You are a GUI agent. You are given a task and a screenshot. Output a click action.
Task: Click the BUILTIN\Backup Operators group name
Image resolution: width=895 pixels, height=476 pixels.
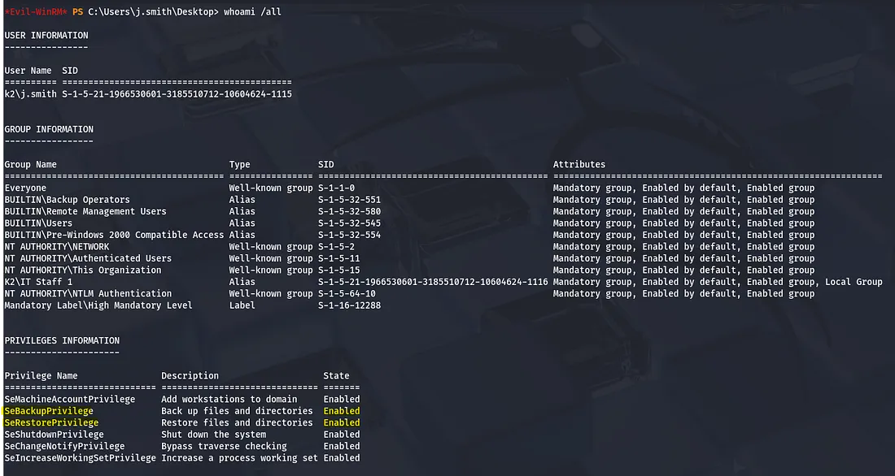click(x=67, y=200)
